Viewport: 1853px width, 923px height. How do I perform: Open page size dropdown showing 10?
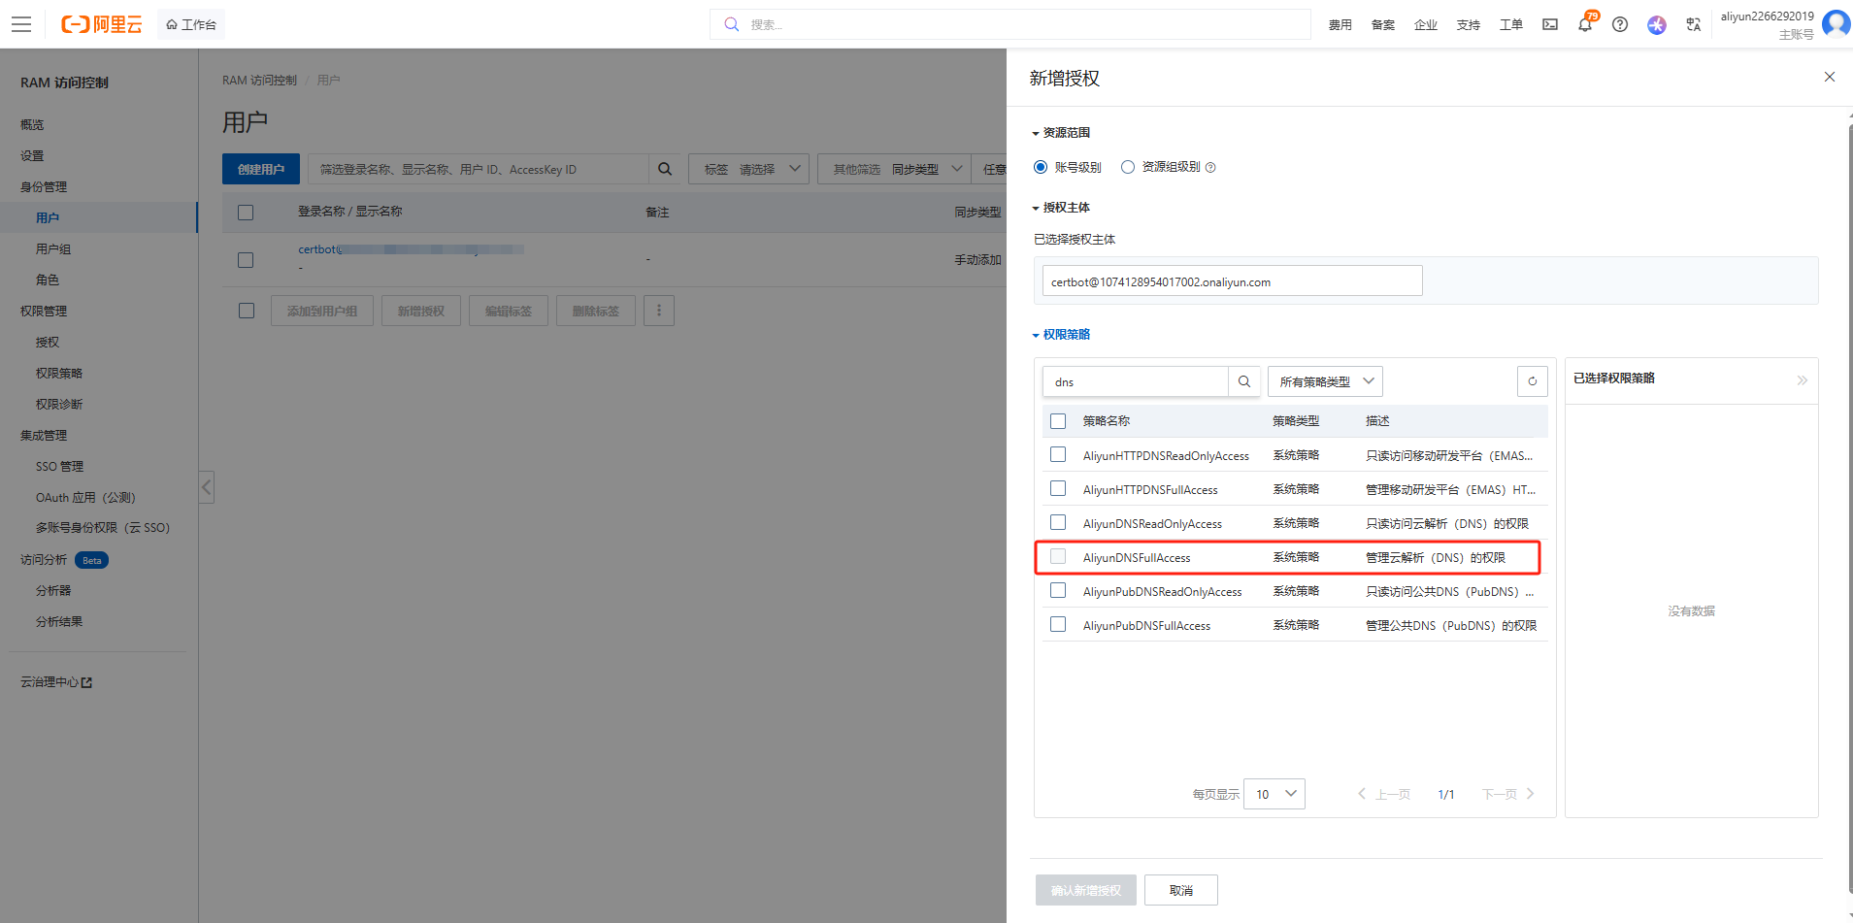coord(1274,794)
